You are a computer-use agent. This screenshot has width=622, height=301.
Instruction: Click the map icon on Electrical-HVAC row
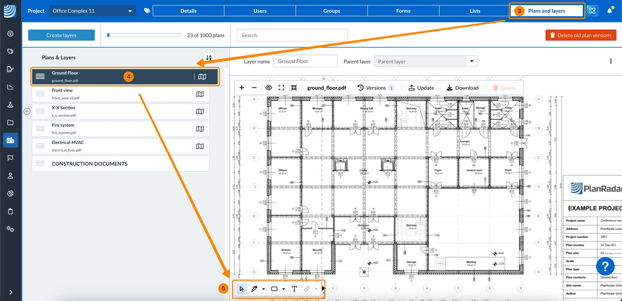[200, 146]
